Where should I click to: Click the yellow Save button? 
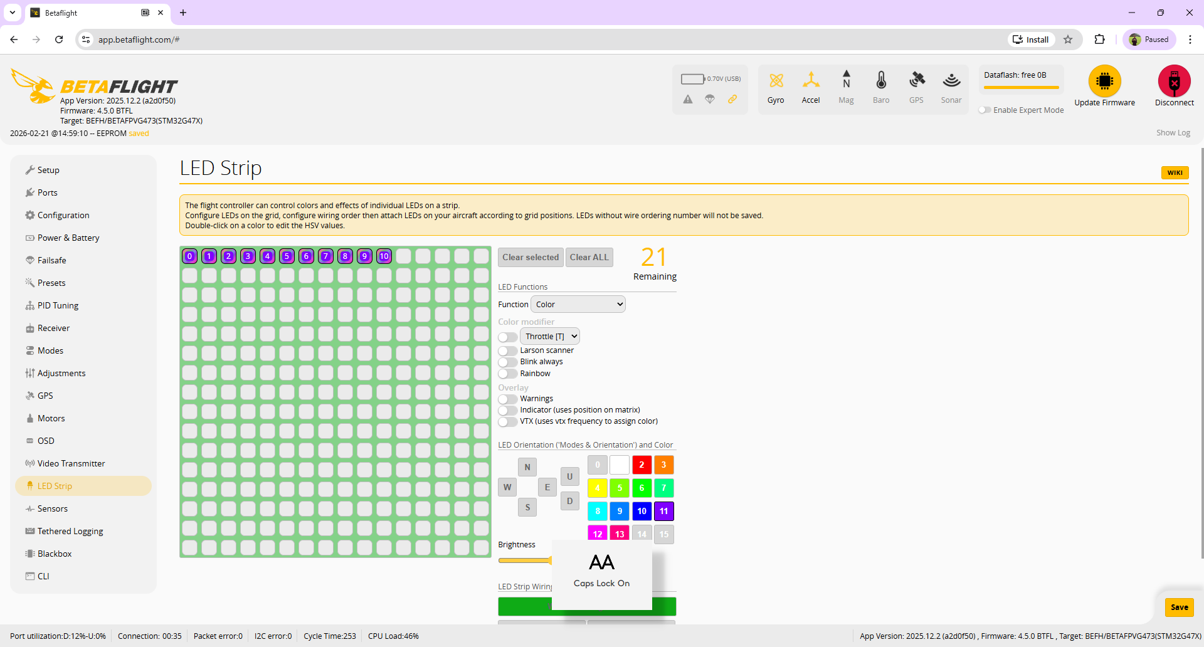coord(1179,607)
